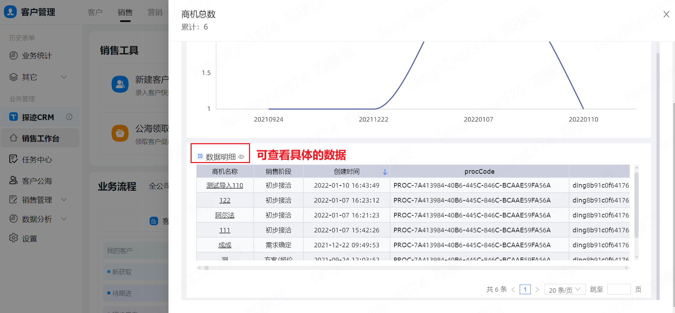Select page 1 in pagination
Viewport: 675px width, 313px height.
tap(525, 290)
